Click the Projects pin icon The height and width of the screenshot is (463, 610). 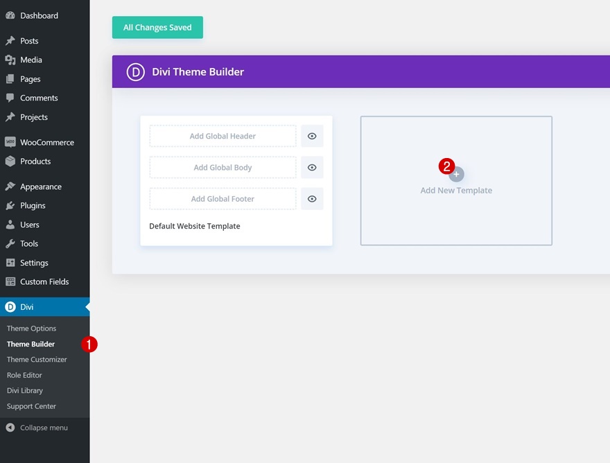(10, 116)
